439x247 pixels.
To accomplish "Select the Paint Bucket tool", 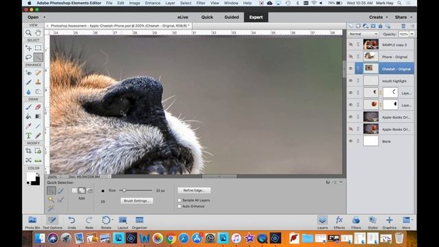I will pos(29,117).
